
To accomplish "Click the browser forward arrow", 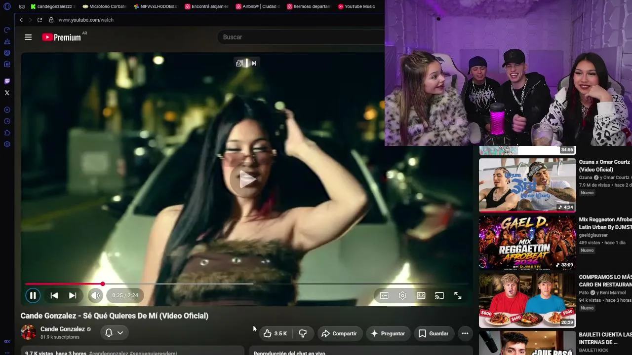I will (x=30, y=20).
